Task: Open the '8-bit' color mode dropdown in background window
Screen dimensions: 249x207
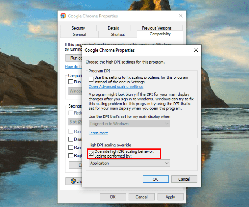Action: (x=75, y=122)
